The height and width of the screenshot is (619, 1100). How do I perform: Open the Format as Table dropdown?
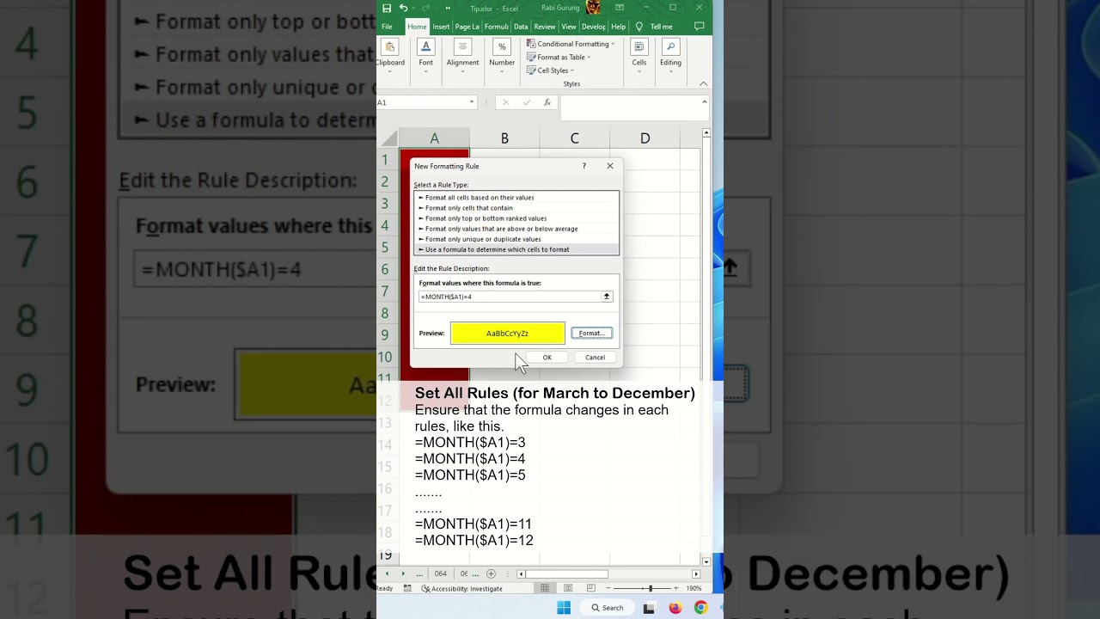tap(559, 58)
